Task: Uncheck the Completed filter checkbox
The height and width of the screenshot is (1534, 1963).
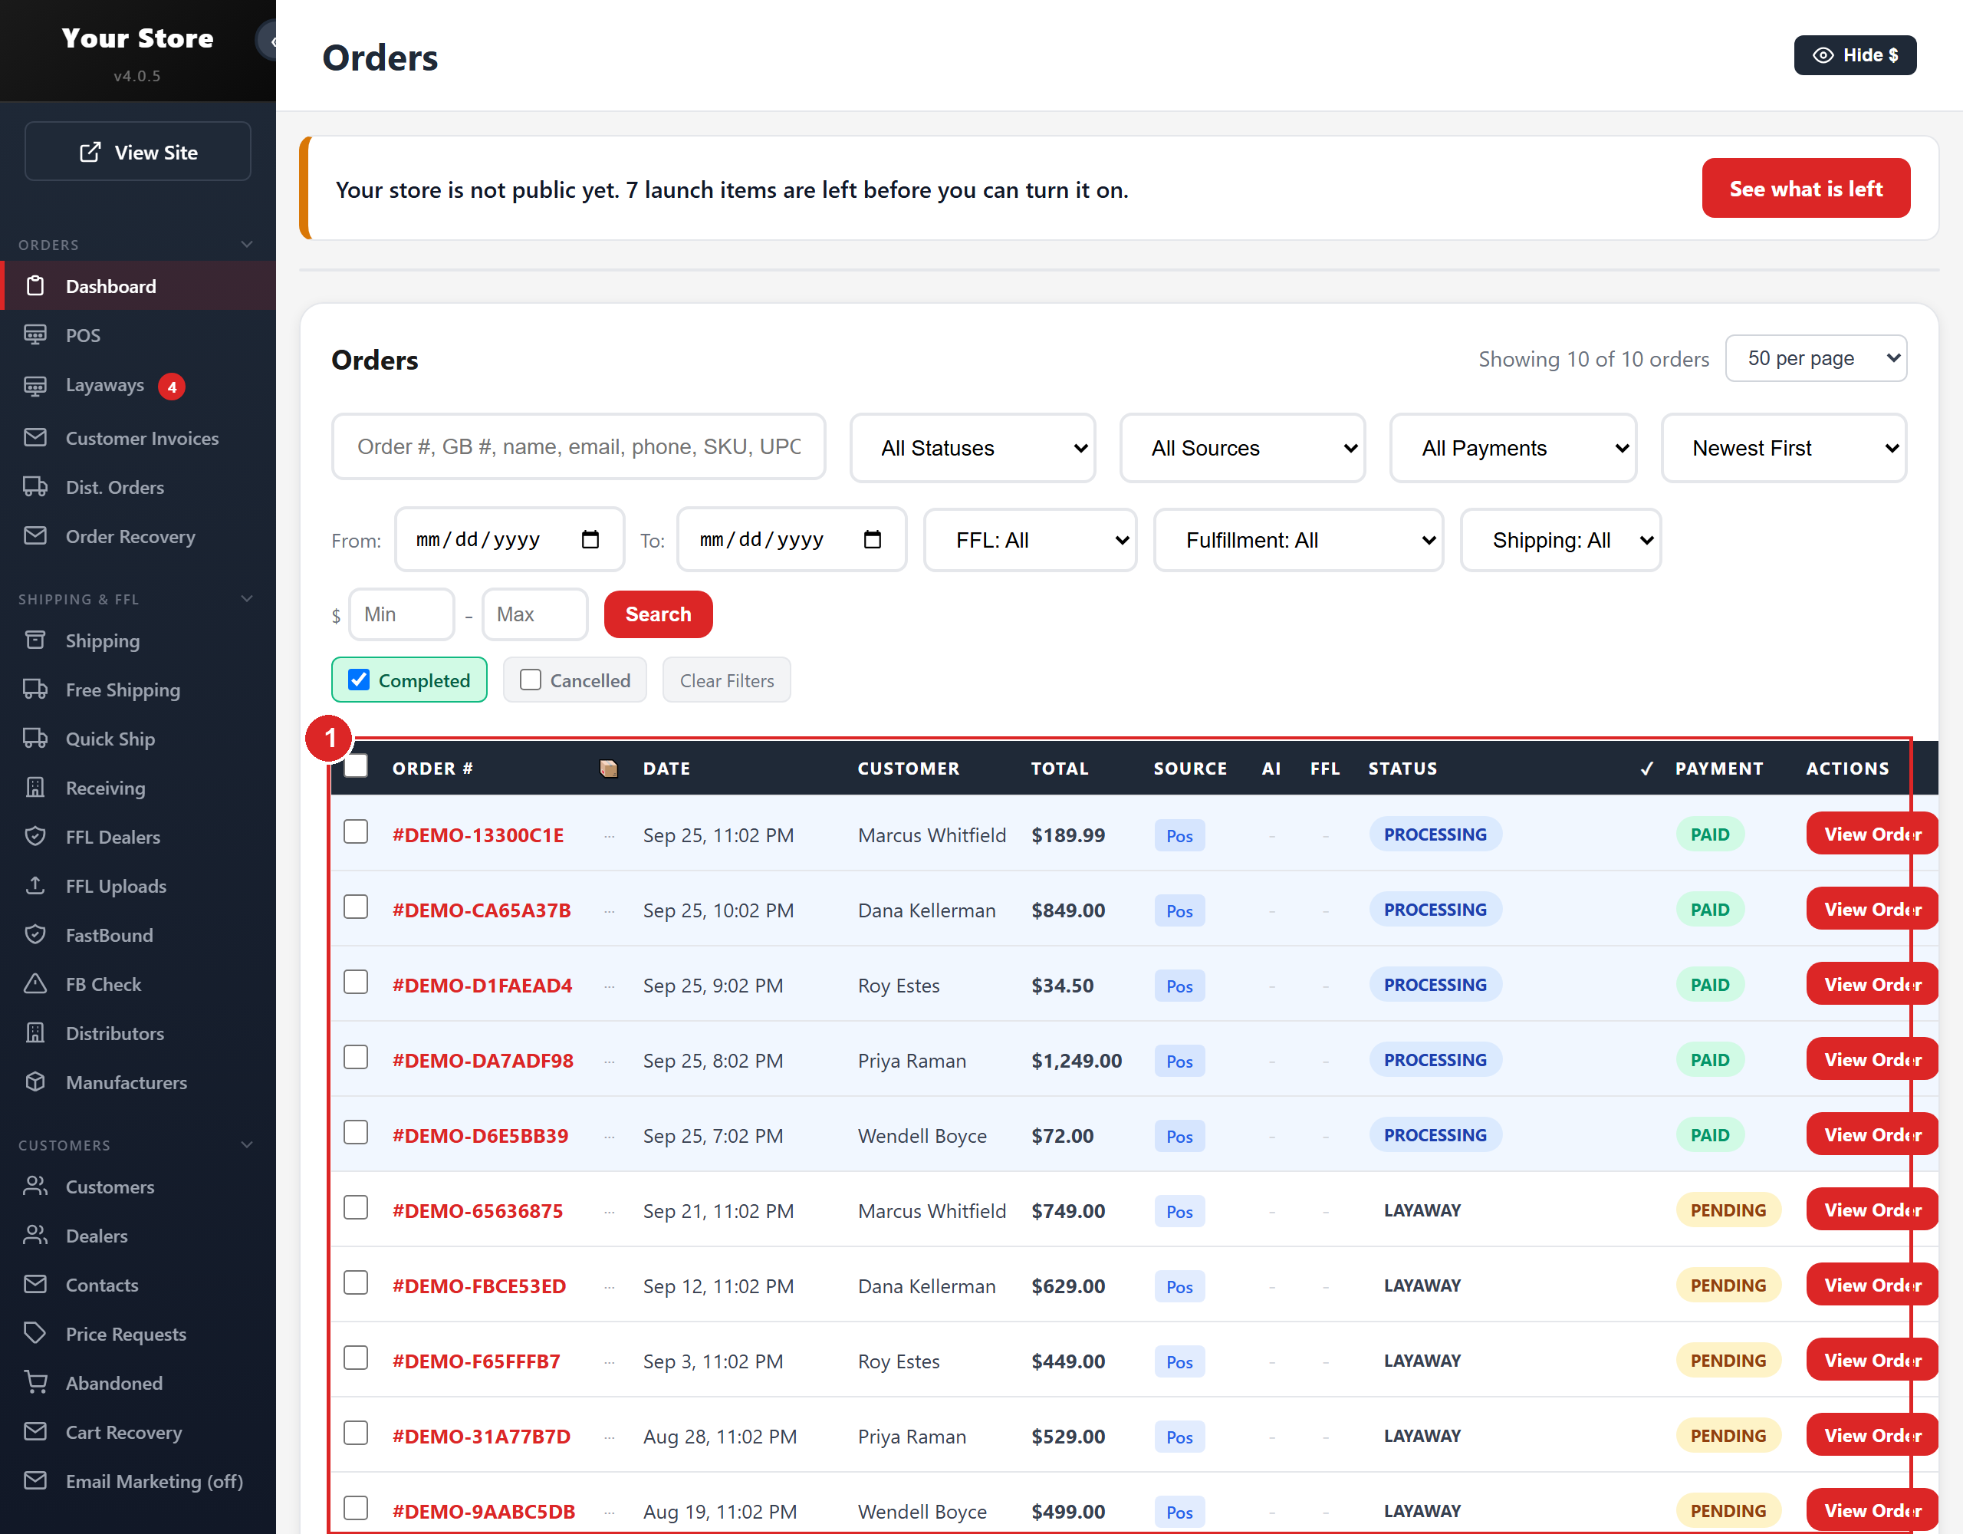Action: tap(359, 680)
